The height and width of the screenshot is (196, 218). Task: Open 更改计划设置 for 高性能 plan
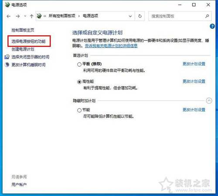click(194, 81)
